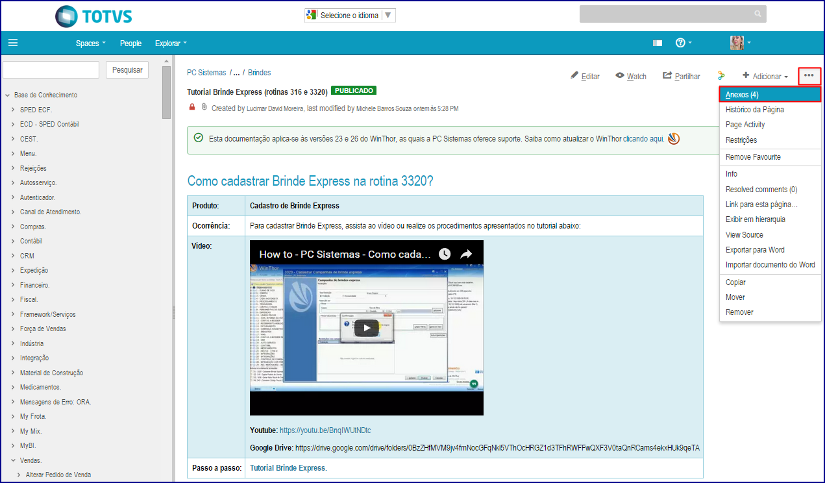The width and height of the screenshot is (825, 483).
Task: Click the colorful hierarchy icon near Adicionar
Action: coord(721,76)
